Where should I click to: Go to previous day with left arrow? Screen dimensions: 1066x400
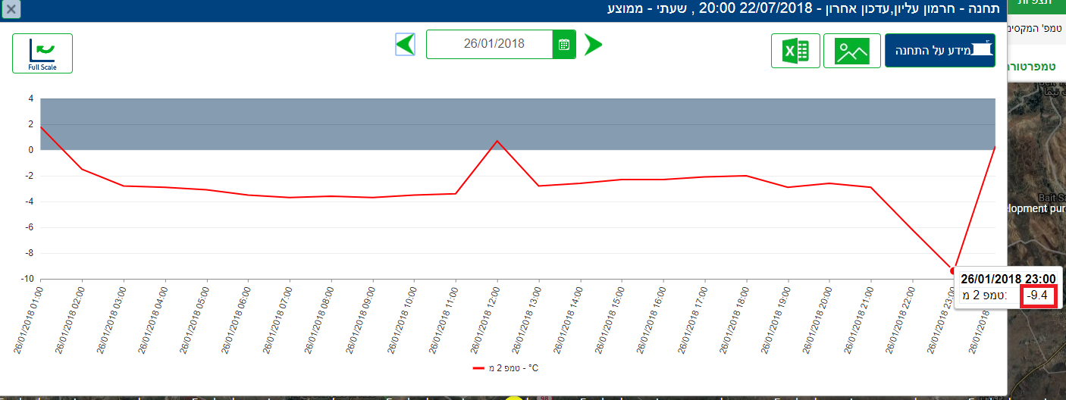406,45
